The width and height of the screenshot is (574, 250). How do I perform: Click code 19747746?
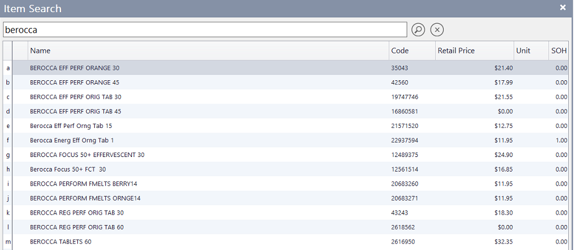[x=404, y=97]
